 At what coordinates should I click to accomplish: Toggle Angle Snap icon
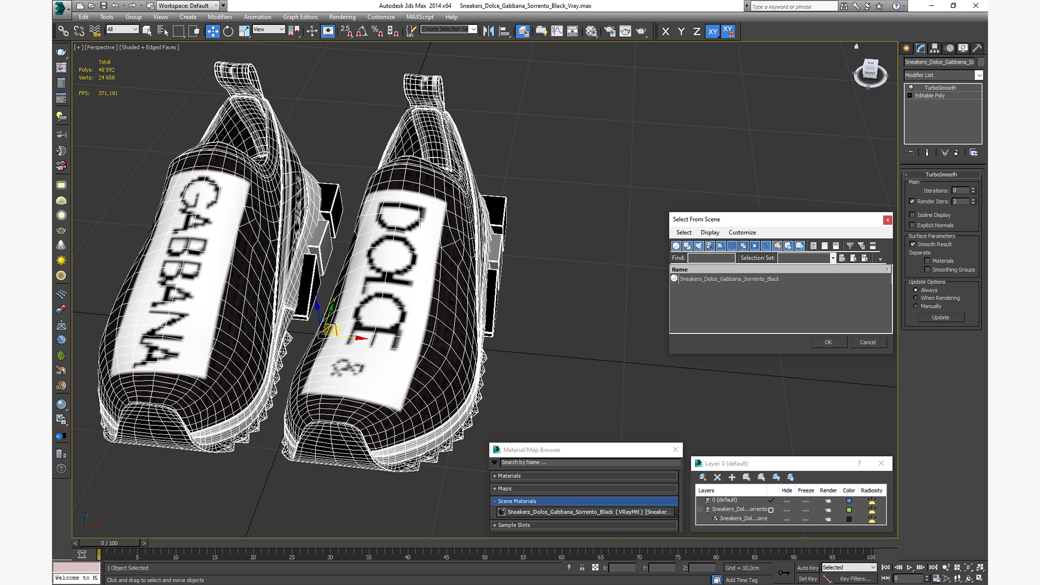point(362,31)
